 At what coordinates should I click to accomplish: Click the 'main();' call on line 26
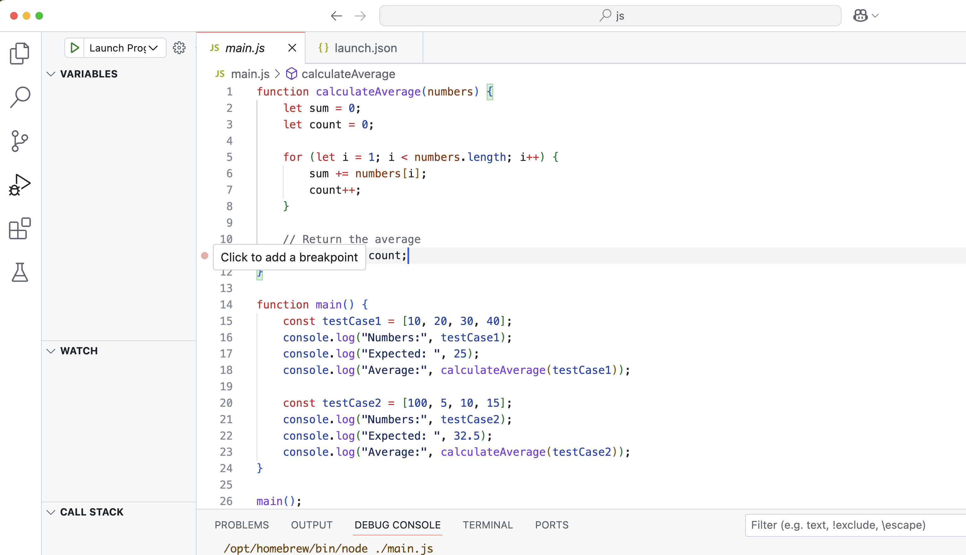point(279,501)
